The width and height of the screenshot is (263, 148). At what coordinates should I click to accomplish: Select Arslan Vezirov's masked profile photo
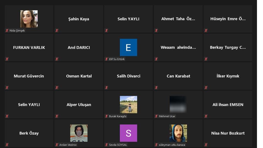pyautogui.click(x=79, y=133)
